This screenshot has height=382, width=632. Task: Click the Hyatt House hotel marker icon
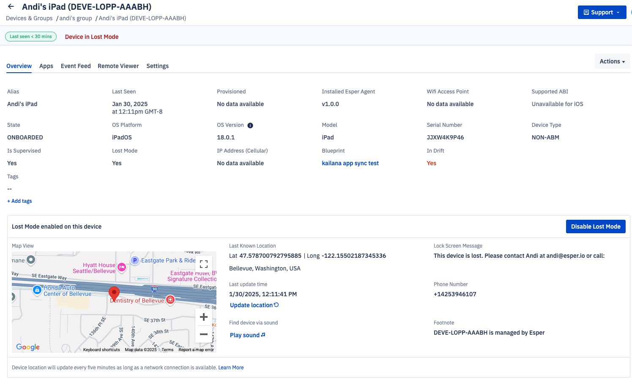pyautogui.click(x=122, y=267)
